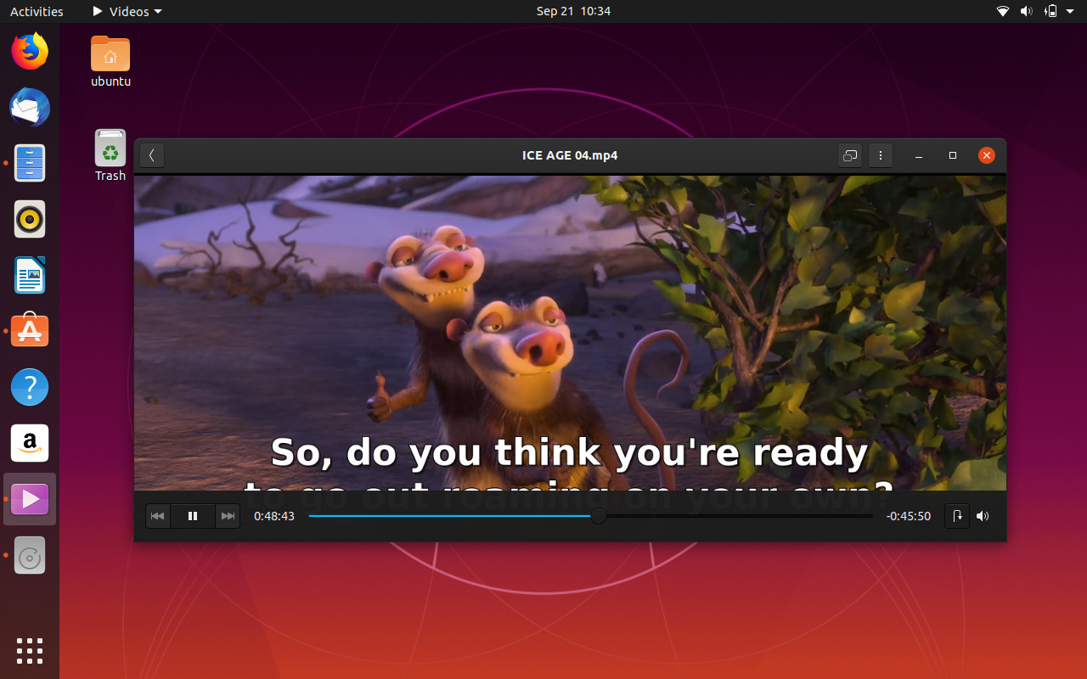Skip to the previous video
The height and width of the screenshot is (679, 1087).
(158, 516)
